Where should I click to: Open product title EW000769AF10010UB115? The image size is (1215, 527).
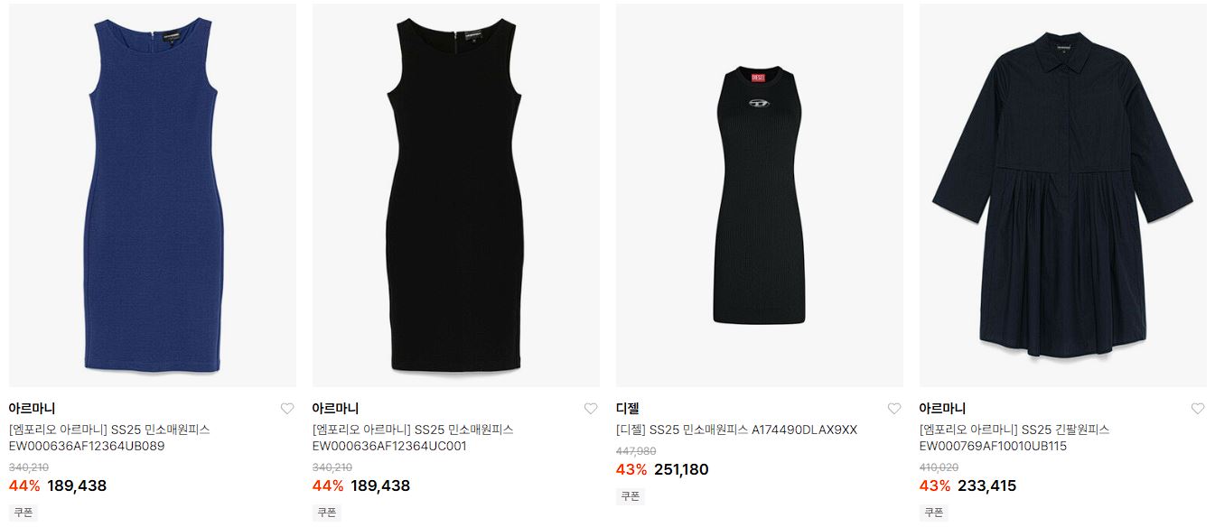coord(1014,438)
